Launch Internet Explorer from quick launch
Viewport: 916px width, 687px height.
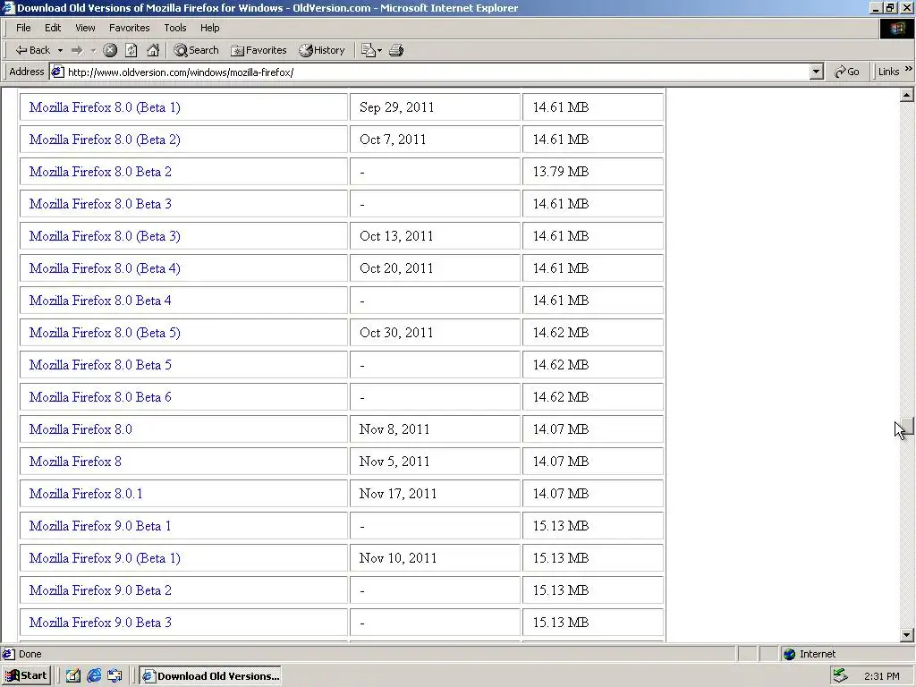click(94, 676)
